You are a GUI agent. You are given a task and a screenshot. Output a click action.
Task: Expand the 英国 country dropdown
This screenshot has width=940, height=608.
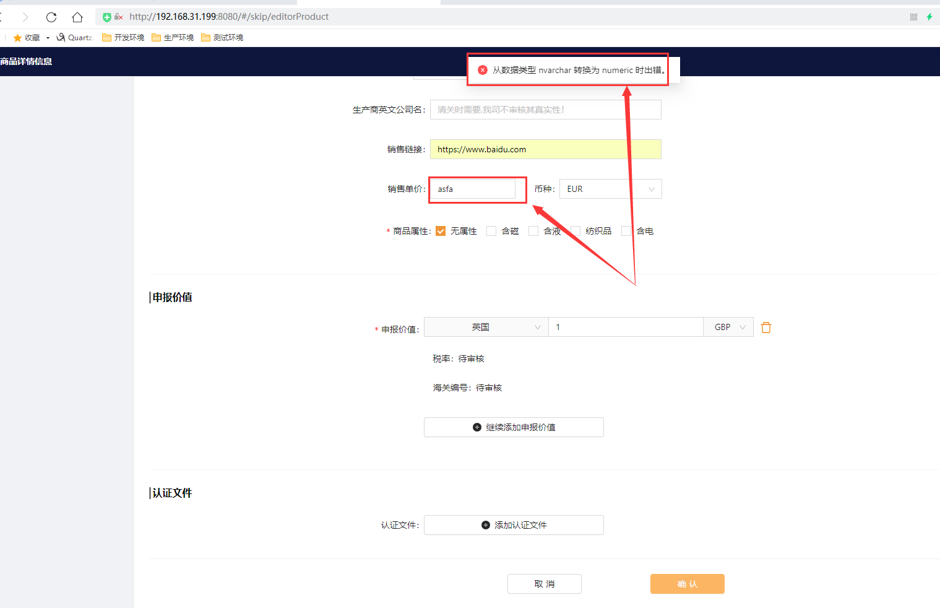(486, 327)
